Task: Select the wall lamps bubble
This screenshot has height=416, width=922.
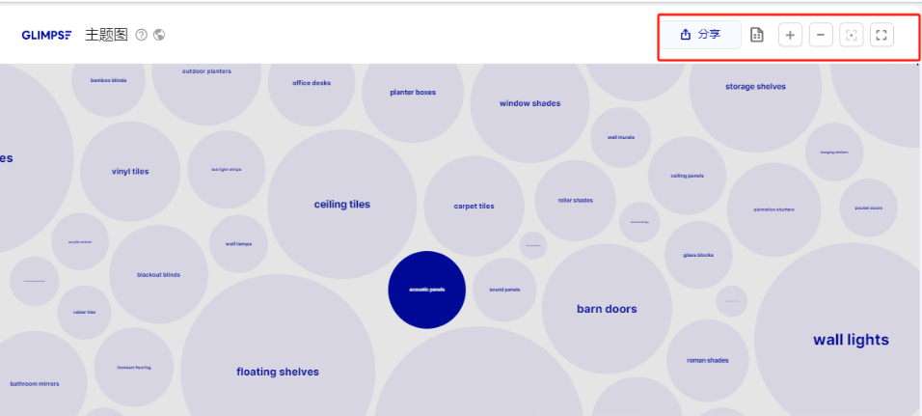Action: click(239, 243)
